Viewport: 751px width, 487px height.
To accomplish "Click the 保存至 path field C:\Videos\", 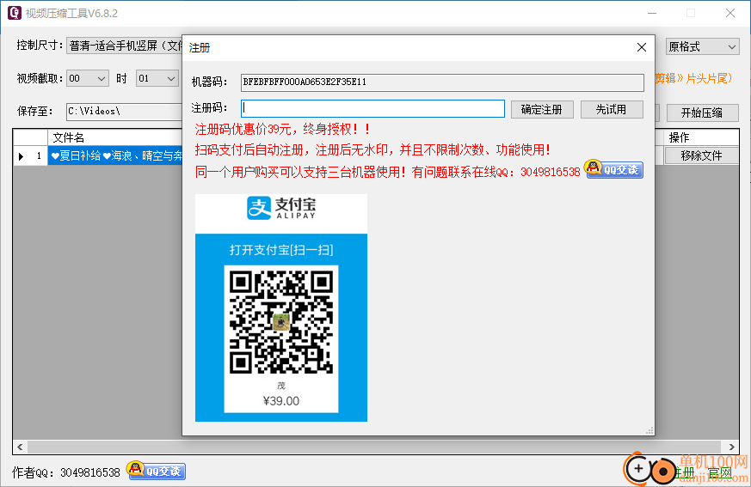I will (125, 112).
